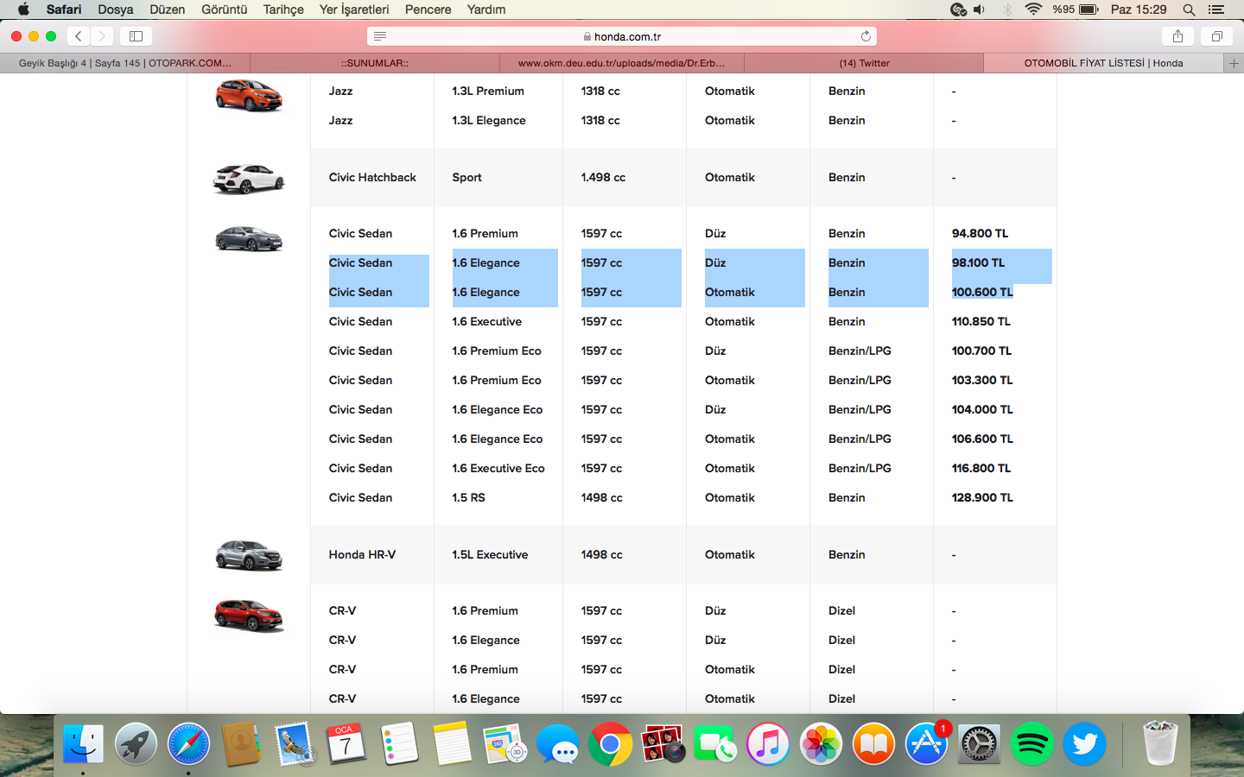Go forward with Safari's forward arrow

(x=102, y=36)
